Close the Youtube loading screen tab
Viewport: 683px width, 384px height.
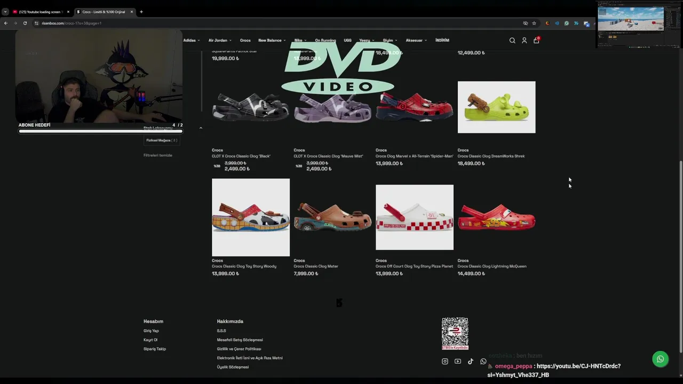tap(68, 12)
